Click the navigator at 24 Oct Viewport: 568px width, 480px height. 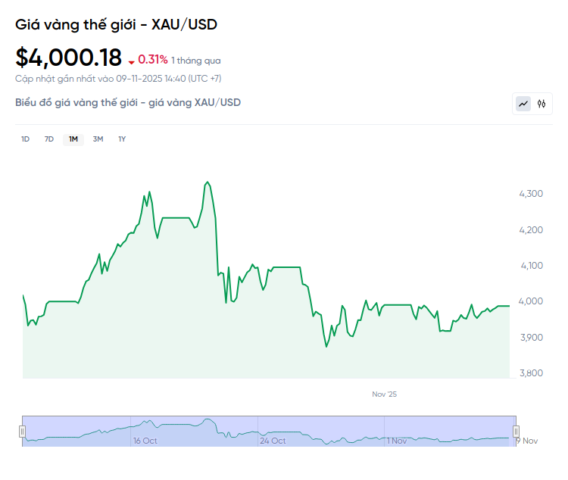coord(273,441)
